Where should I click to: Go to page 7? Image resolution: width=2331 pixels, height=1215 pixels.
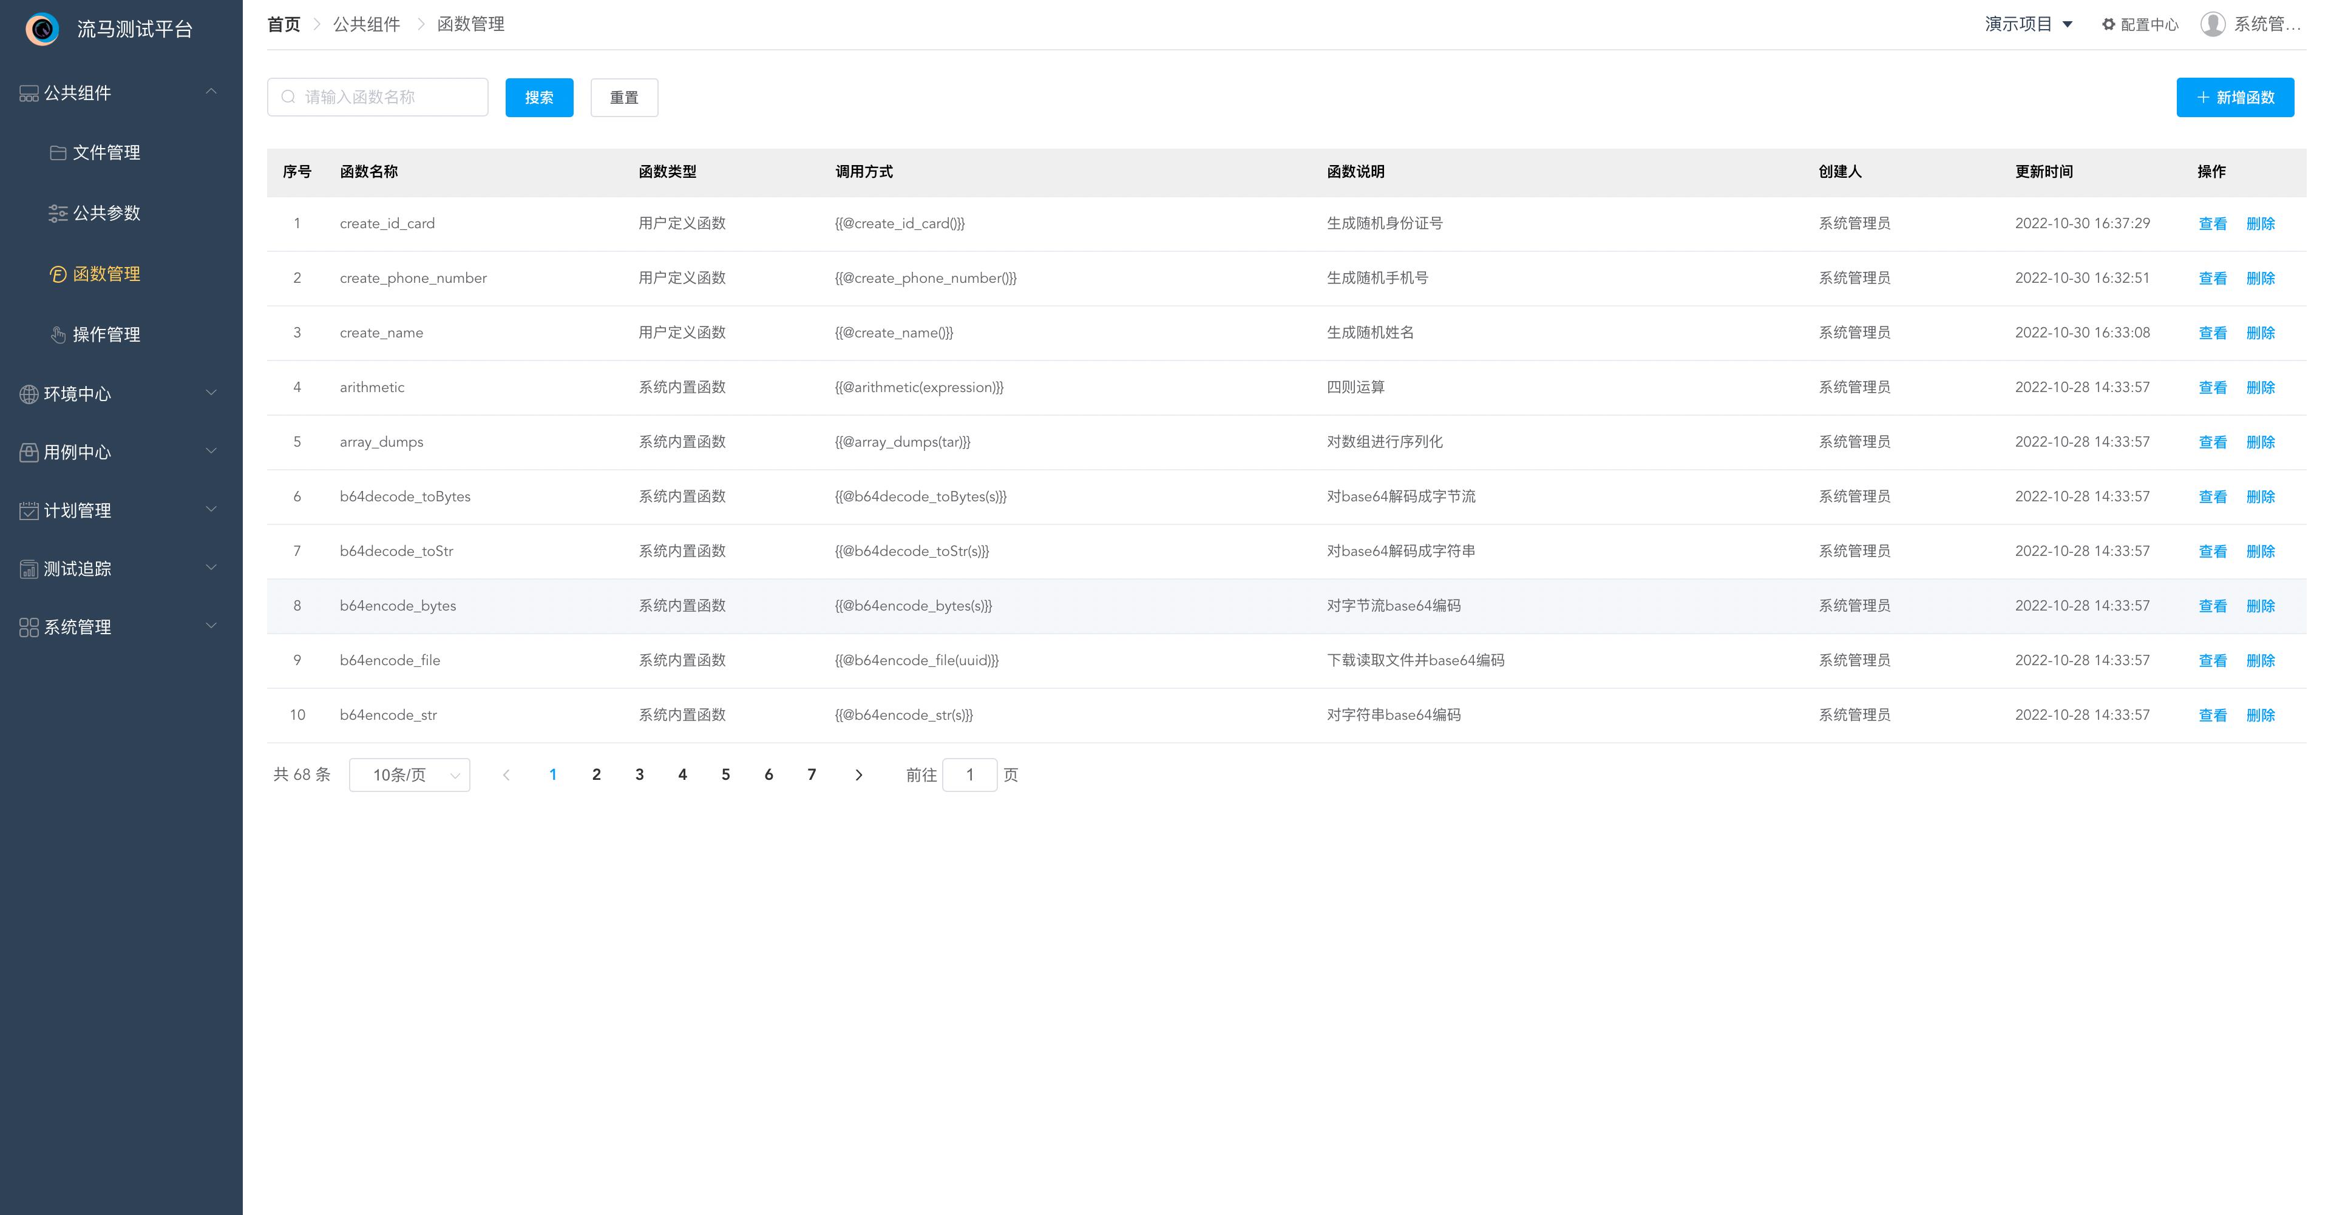812,776
